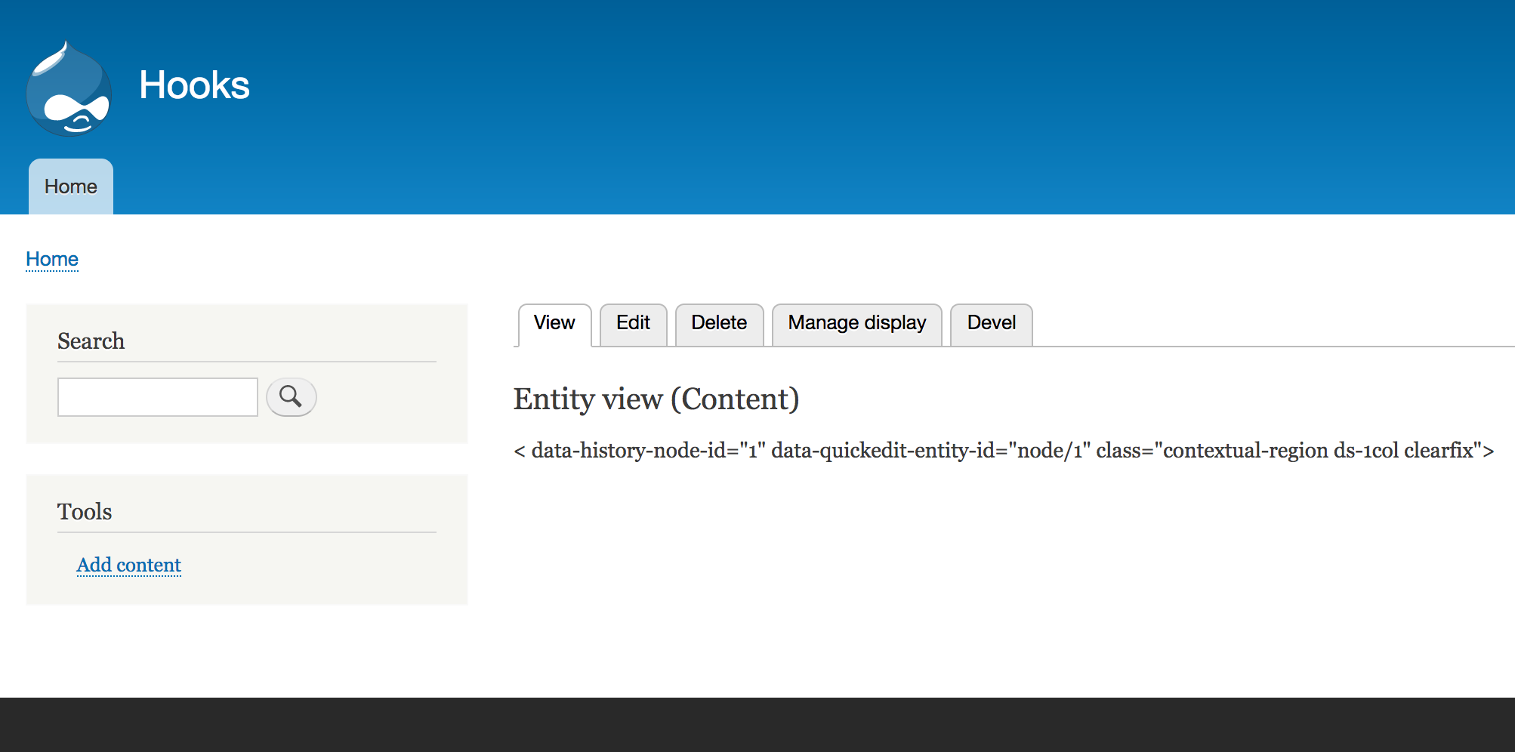1515x752 pixels.
Task: Select the Delete tab
Action: pyautogui.click(x=719, y=323)
